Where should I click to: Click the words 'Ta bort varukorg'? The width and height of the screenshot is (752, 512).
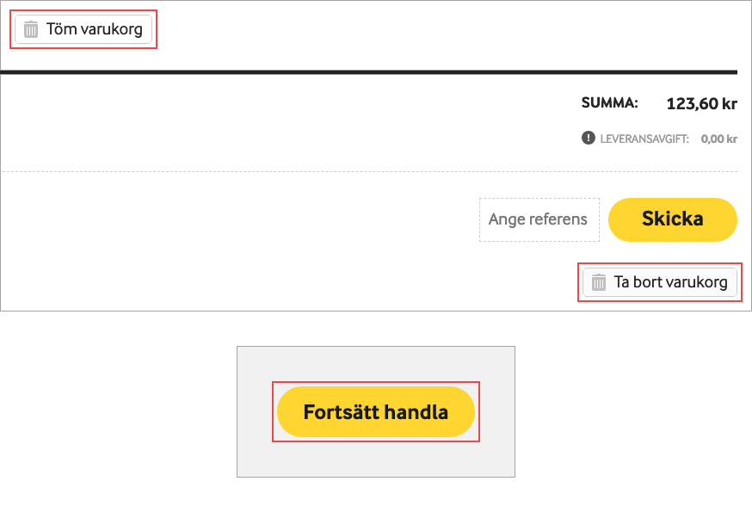pos(670,282)
